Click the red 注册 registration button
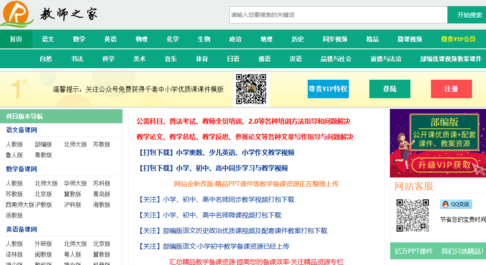The height and width of the screenshot is (265, 486). coord(451,88)
